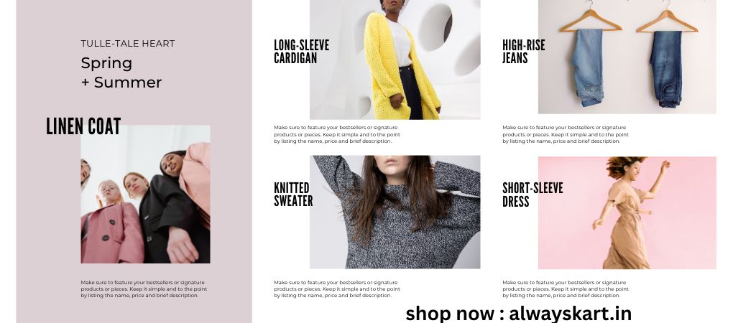Select the KNITTED SWEATER heading
The width and height of the screenshot is (733, 323).
[x=293, y=195]
